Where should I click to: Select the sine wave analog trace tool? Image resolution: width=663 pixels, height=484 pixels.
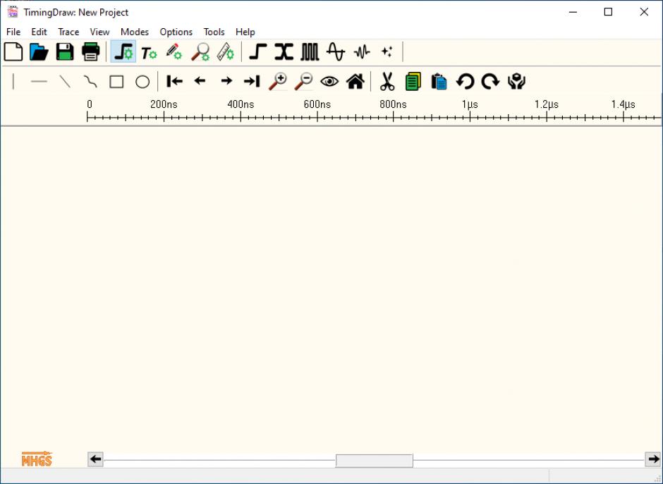[x=336, y=52]
